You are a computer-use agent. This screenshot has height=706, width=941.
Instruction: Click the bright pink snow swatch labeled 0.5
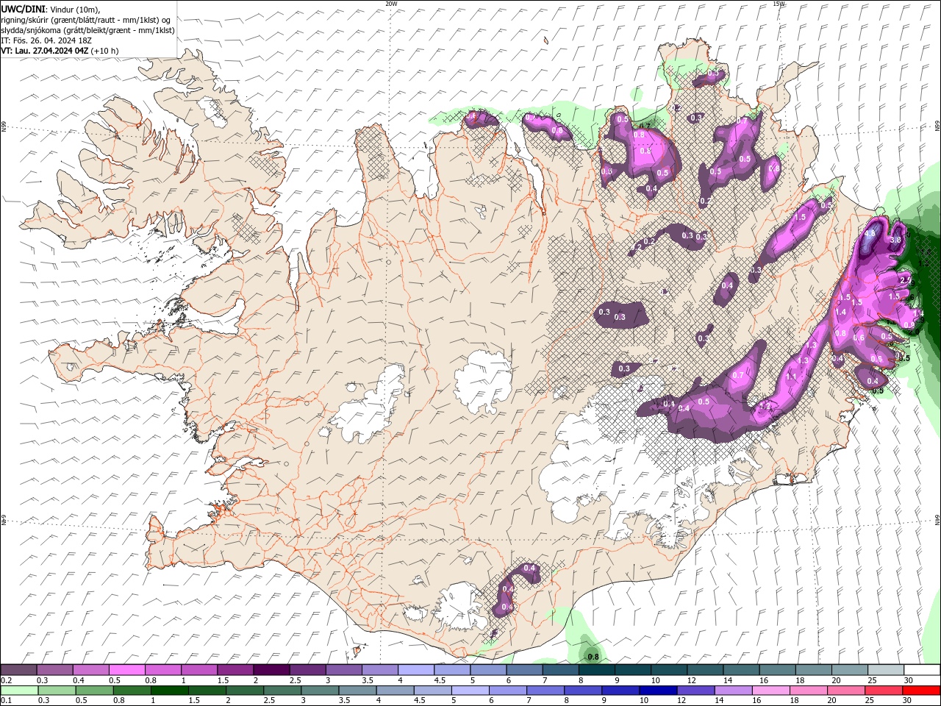click(x=126, y=670)
